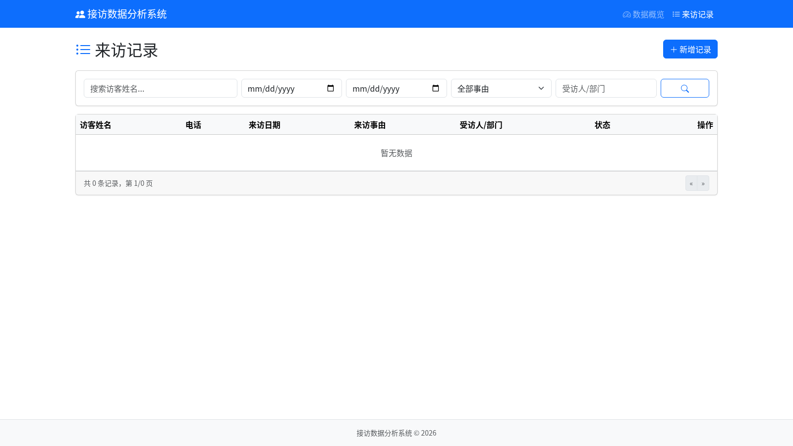Click the 操作 column header

(x=705, y=125)
